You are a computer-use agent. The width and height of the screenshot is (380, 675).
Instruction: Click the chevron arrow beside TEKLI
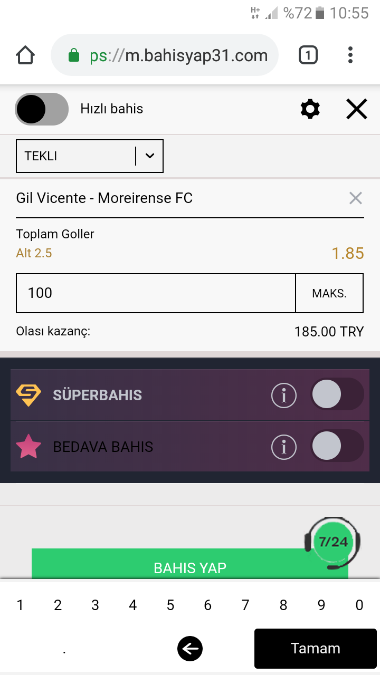[150, 156]
